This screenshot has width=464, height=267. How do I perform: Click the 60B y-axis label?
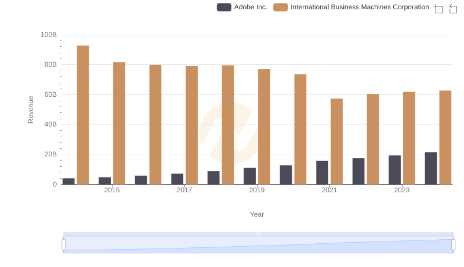click(50, 94)
